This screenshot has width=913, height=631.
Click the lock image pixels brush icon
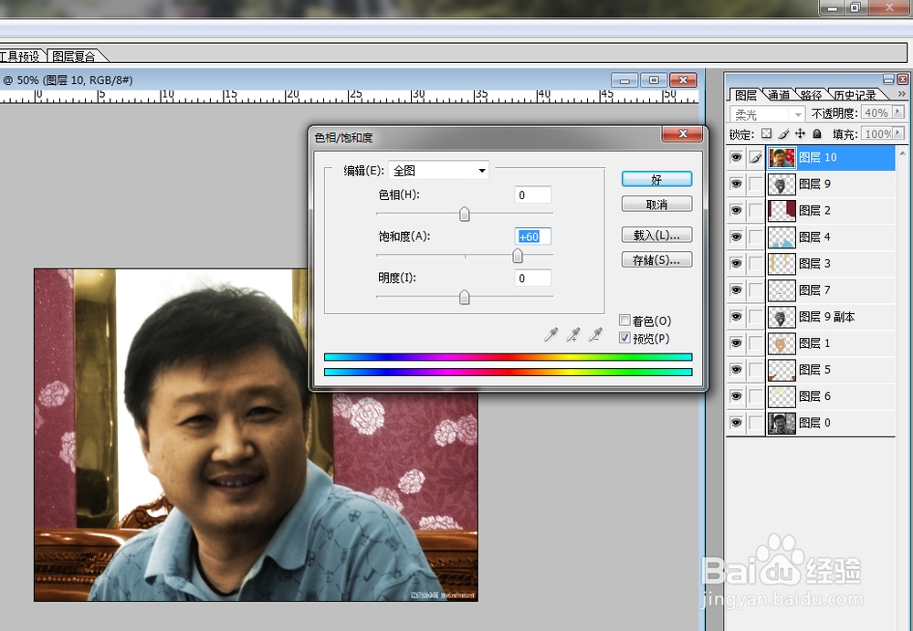[x=783, y=134]
